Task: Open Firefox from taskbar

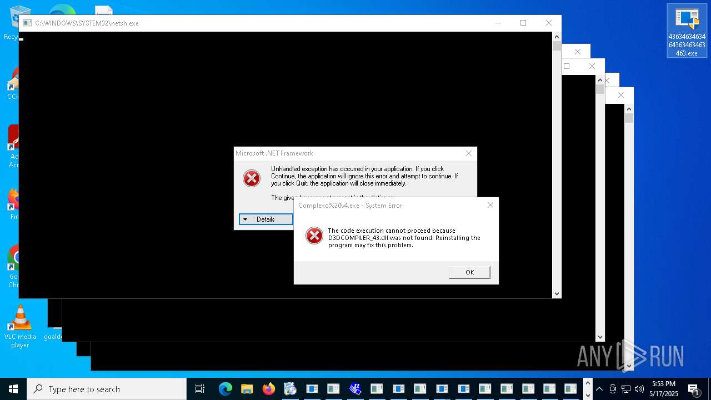Action: coord(269,389)
